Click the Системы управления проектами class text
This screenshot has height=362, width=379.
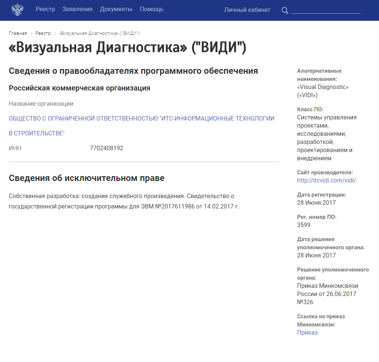pos(327,138)
